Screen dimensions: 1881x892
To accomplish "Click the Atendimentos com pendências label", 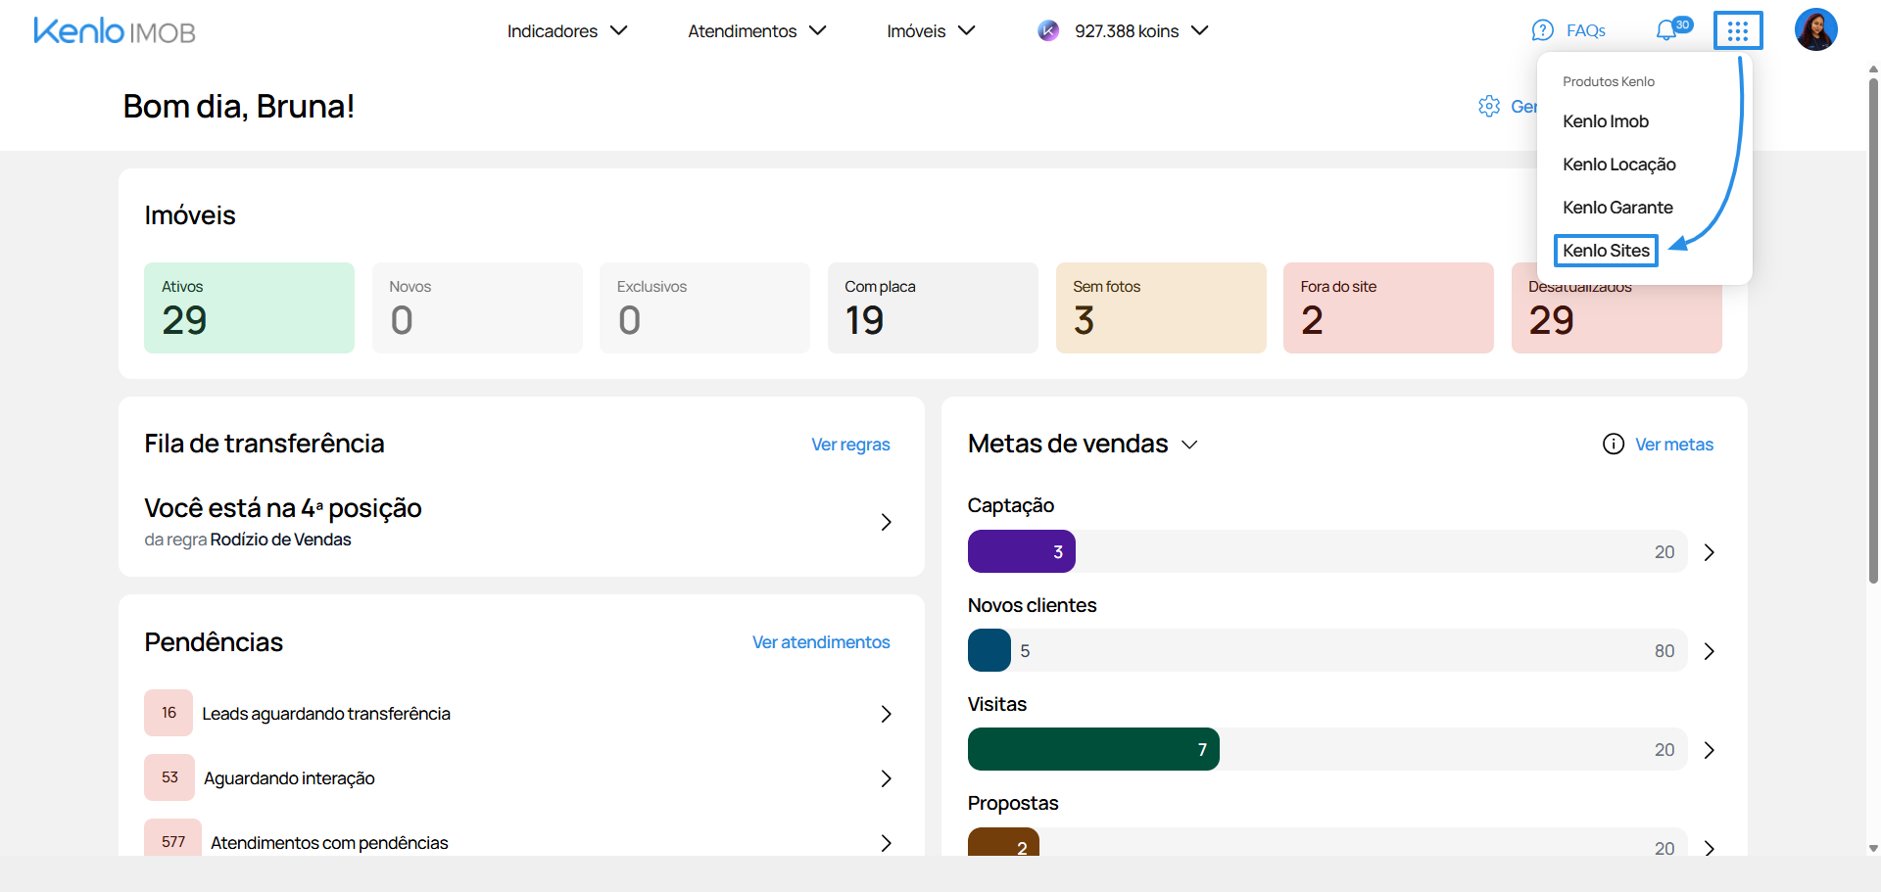I will click(329, 843).
